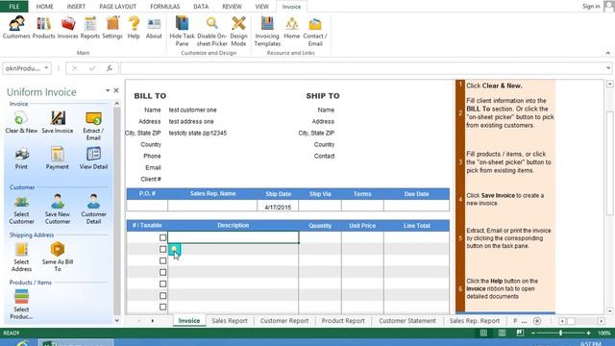The width and height of the screenshot is (615, 346).
Task: Switch to the PAGE LAYOUT tab
Action: pos(118,7)
